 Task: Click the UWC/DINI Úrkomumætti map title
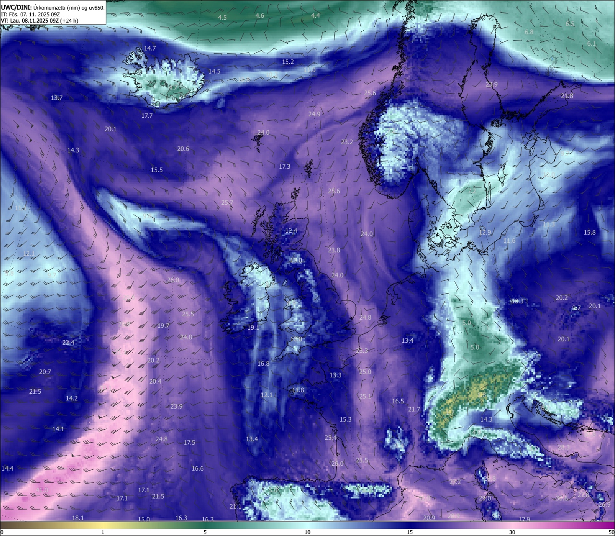[x=53, y=7]
